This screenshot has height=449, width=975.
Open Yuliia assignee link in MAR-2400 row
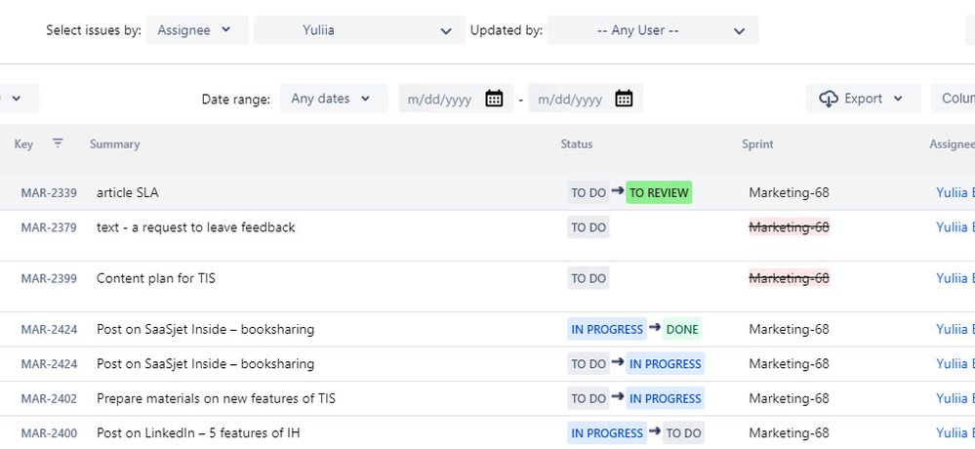point(955,433)
